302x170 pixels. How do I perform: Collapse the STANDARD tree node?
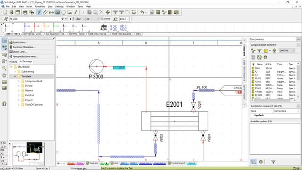point(11,67)
